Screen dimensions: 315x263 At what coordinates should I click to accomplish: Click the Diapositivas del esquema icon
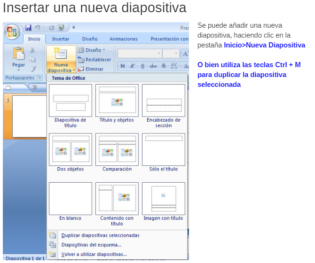(53, 245)
